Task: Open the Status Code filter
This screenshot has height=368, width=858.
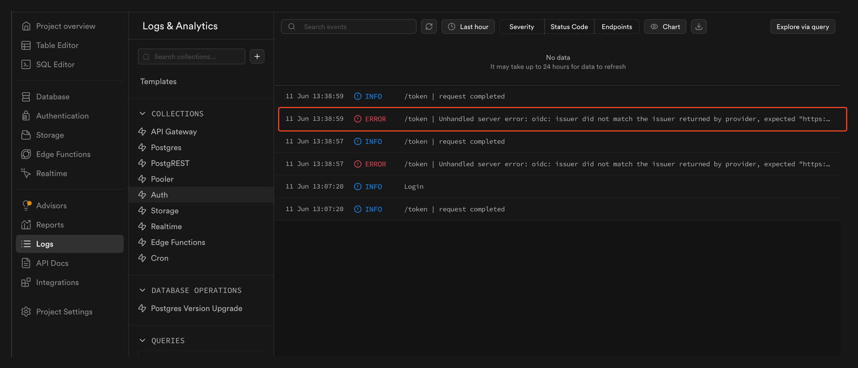Action: [569, 27]
